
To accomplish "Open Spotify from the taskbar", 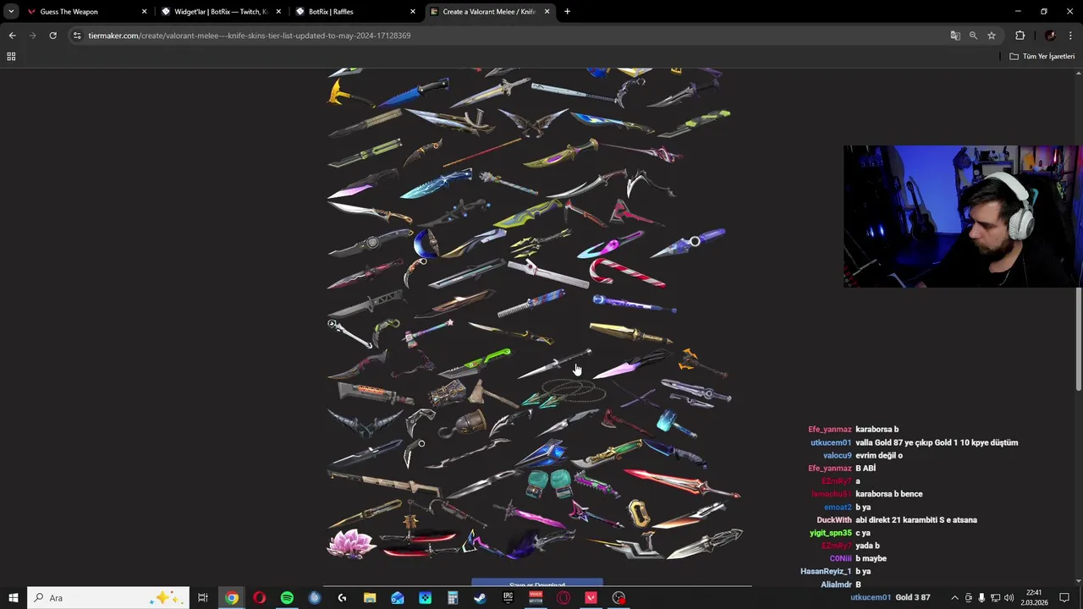I will point(287,598).
